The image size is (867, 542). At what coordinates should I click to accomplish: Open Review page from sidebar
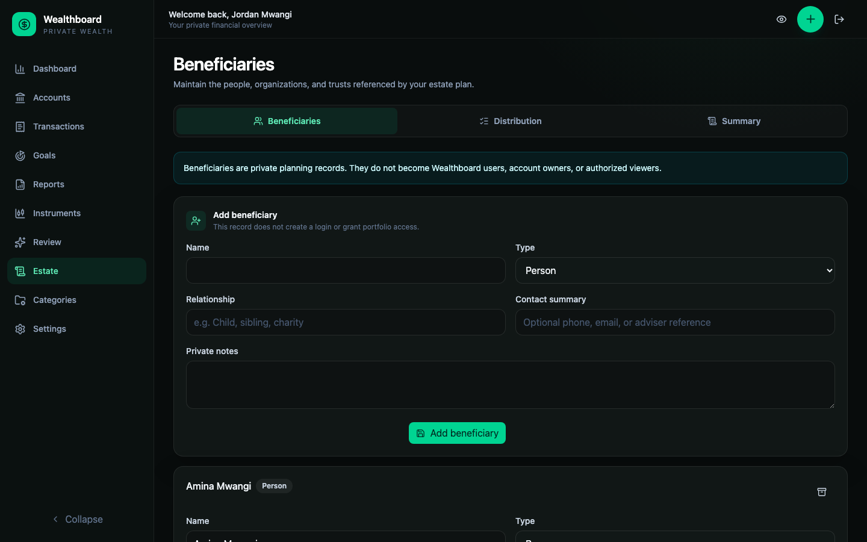(76, 242)
